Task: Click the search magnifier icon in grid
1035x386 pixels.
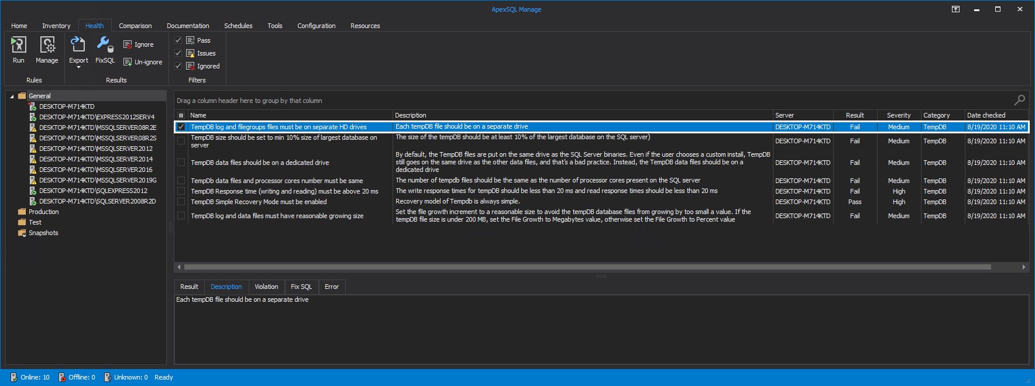Action: (1019, 100)
